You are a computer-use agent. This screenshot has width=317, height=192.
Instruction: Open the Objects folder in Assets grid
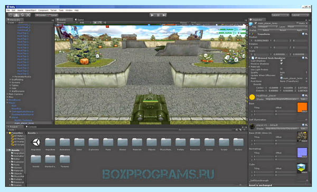(x=152, y=144)
